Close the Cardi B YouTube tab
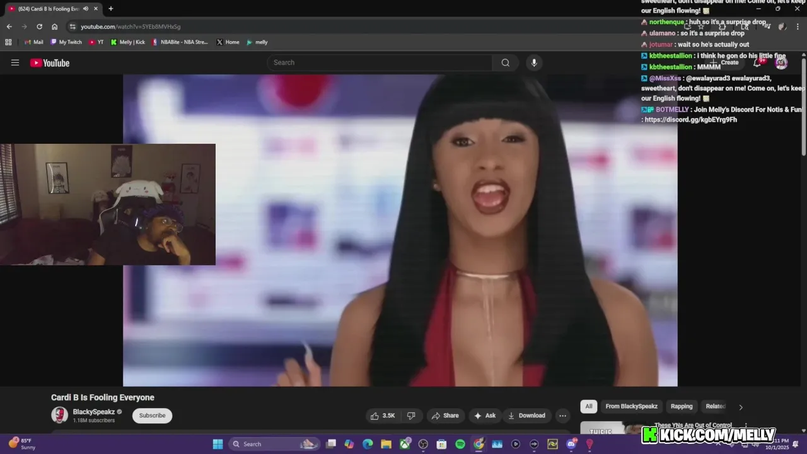 [x=96, y=9]
